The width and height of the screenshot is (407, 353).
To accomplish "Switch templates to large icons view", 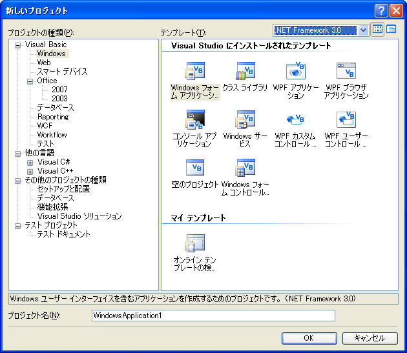I will (378, 30).
